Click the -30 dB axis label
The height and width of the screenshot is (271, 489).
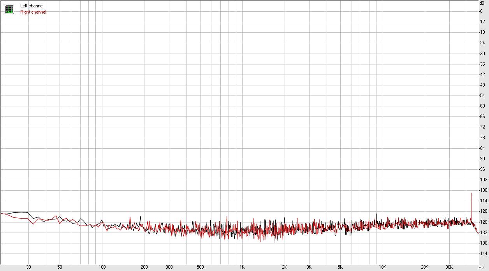[482, 53]
